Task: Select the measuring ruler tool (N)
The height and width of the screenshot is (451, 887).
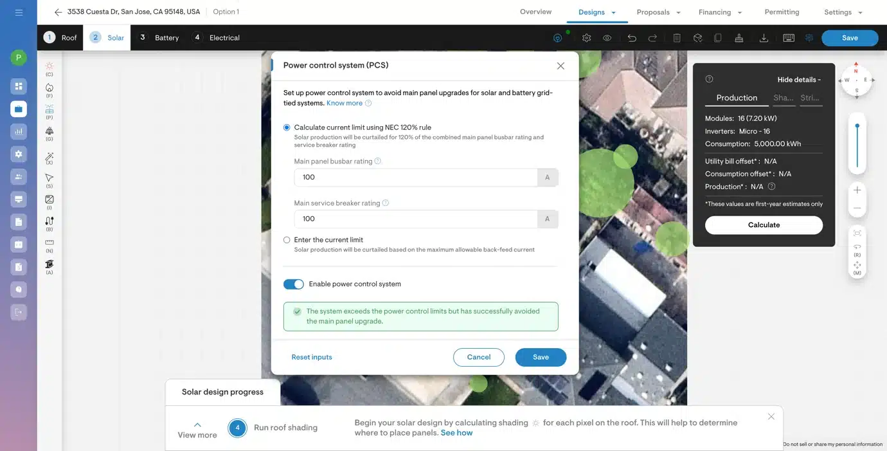Action: click(49, 243)
